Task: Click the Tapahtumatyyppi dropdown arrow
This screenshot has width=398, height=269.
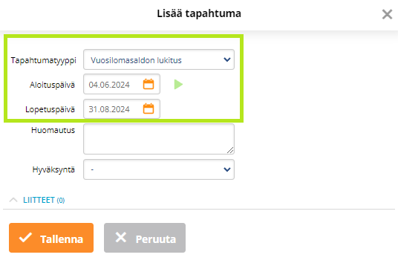Action: [x=227, y=59]
